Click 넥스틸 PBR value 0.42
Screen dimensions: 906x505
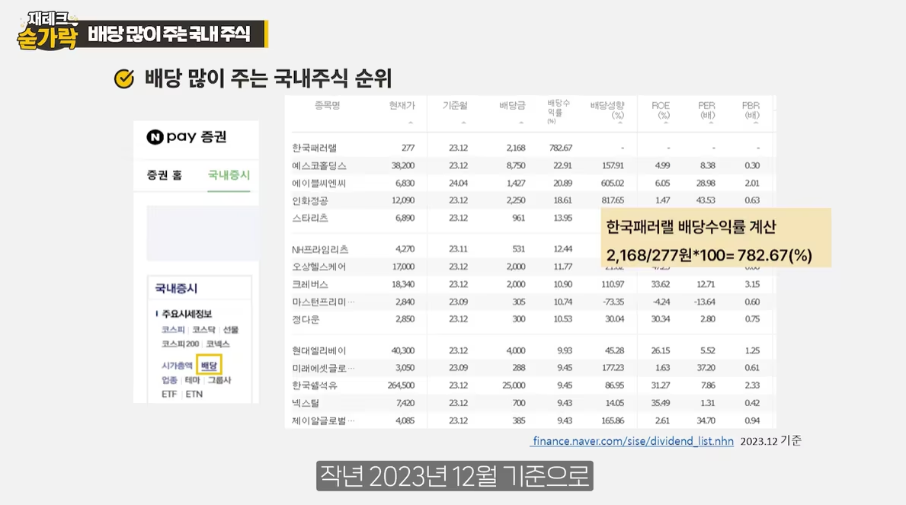coord(752,403)
